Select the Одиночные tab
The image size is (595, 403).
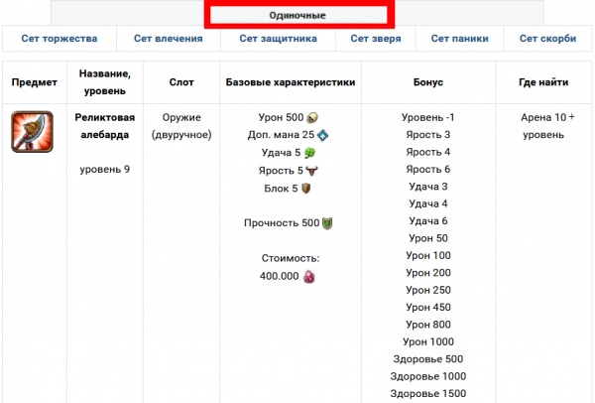click(x=297, y=15)
